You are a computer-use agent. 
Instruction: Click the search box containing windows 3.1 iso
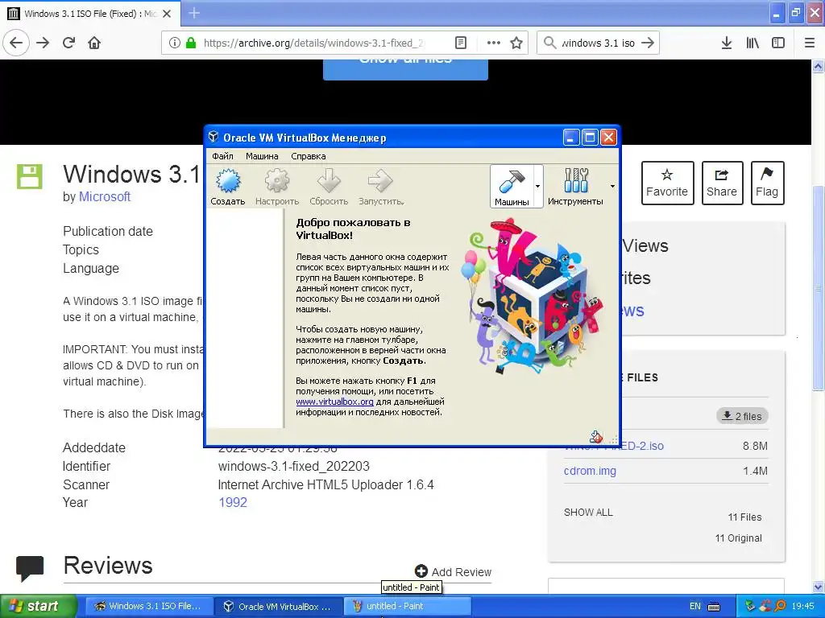pyautogui.click(x=598, y=43)
